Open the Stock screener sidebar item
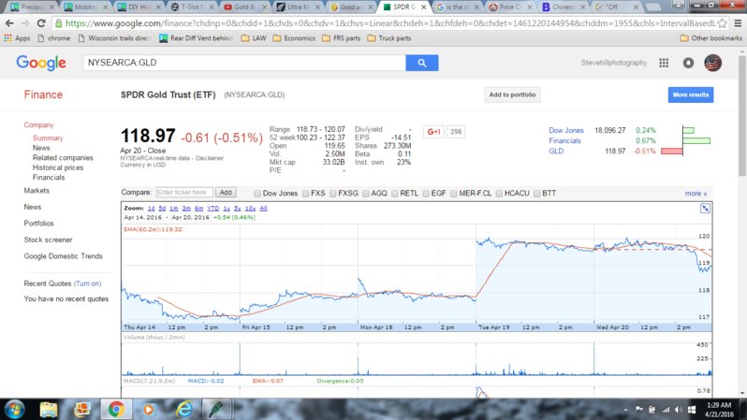This screenshot has width=747, height=420. [48, 239]
